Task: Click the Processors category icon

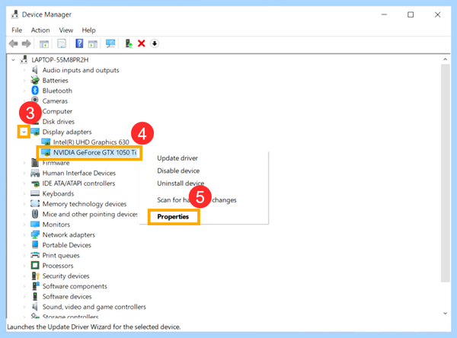Action: [35, 265]
